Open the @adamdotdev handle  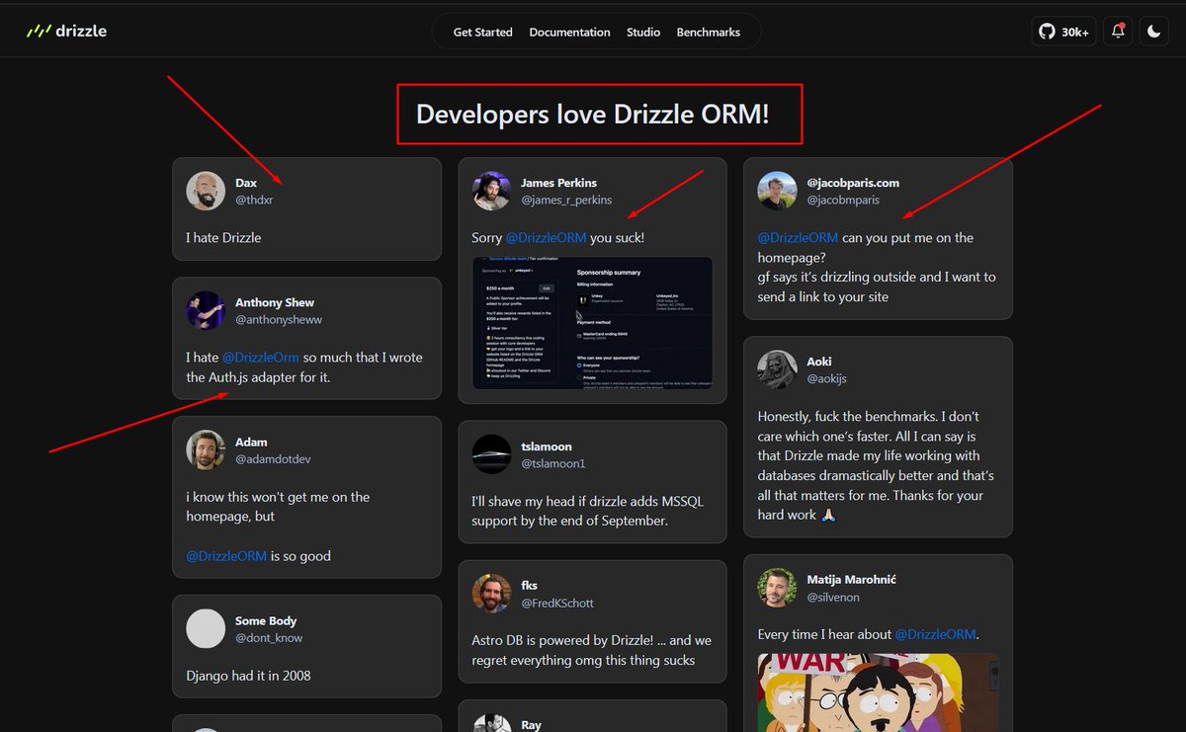click(273, 458)
